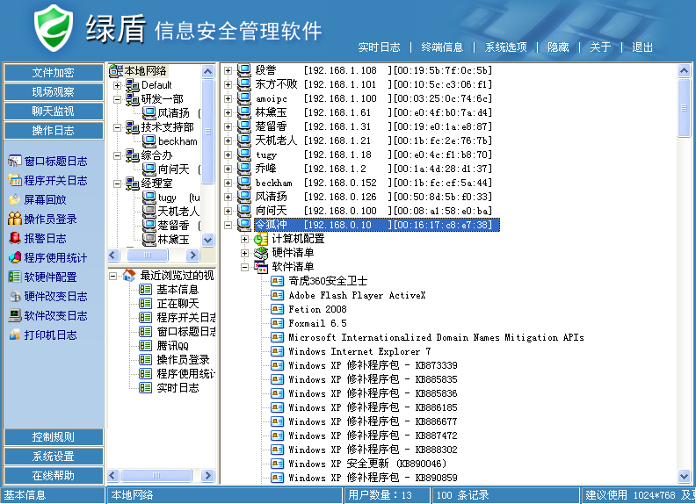Viewport: 696px width, 504px height.
Task: Open the 在线帮助 section
Action: point(54,476)
